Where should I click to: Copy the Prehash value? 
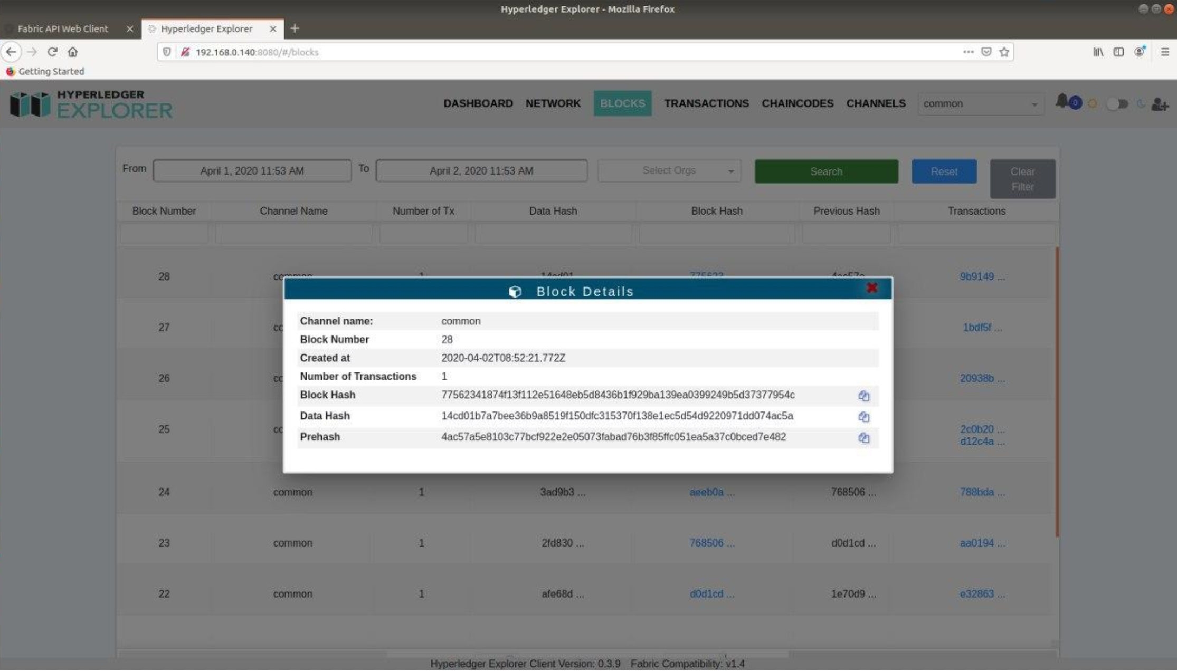(x=863, y=438)
